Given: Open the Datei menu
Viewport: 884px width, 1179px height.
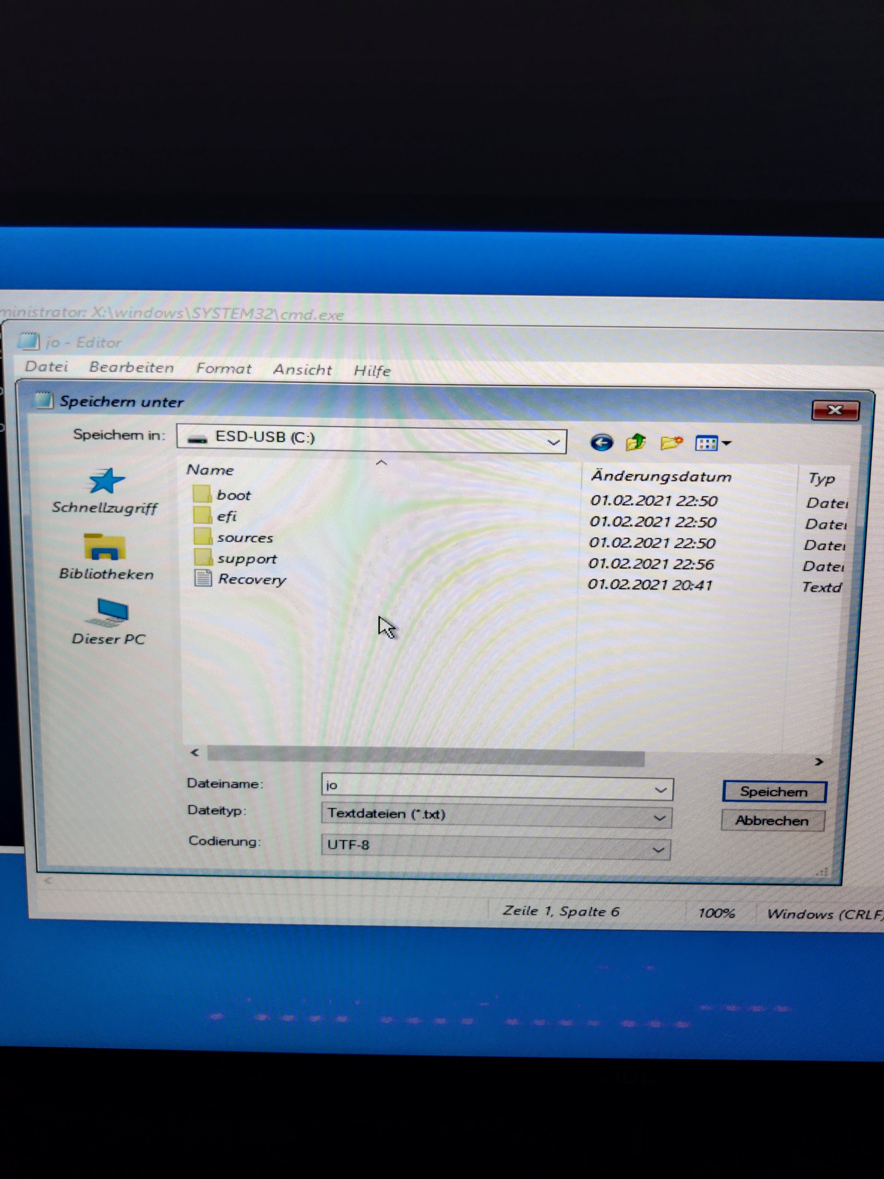Looking at the screenshot, I should (x=46, y=366).
